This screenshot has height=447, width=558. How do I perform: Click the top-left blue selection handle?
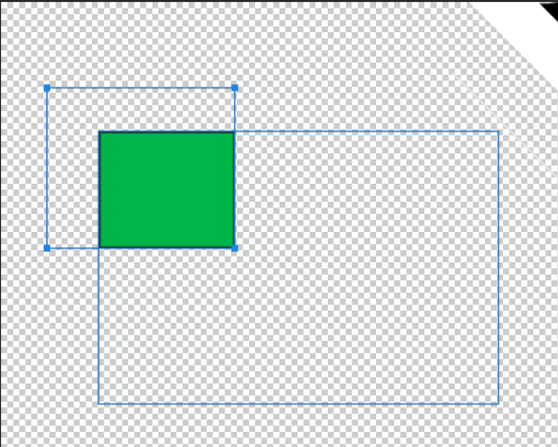point(47,88)
